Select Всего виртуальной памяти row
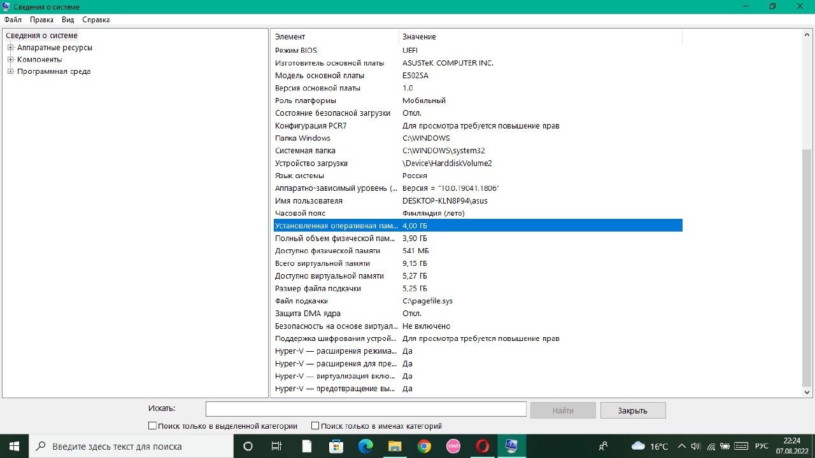815x458 pixels. click(478, 263)
